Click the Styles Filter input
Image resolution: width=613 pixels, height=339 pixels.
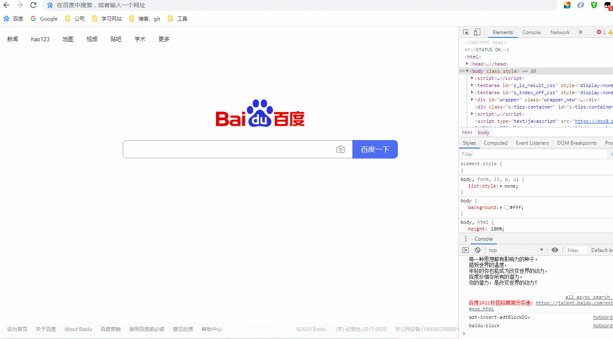(533, 154)
